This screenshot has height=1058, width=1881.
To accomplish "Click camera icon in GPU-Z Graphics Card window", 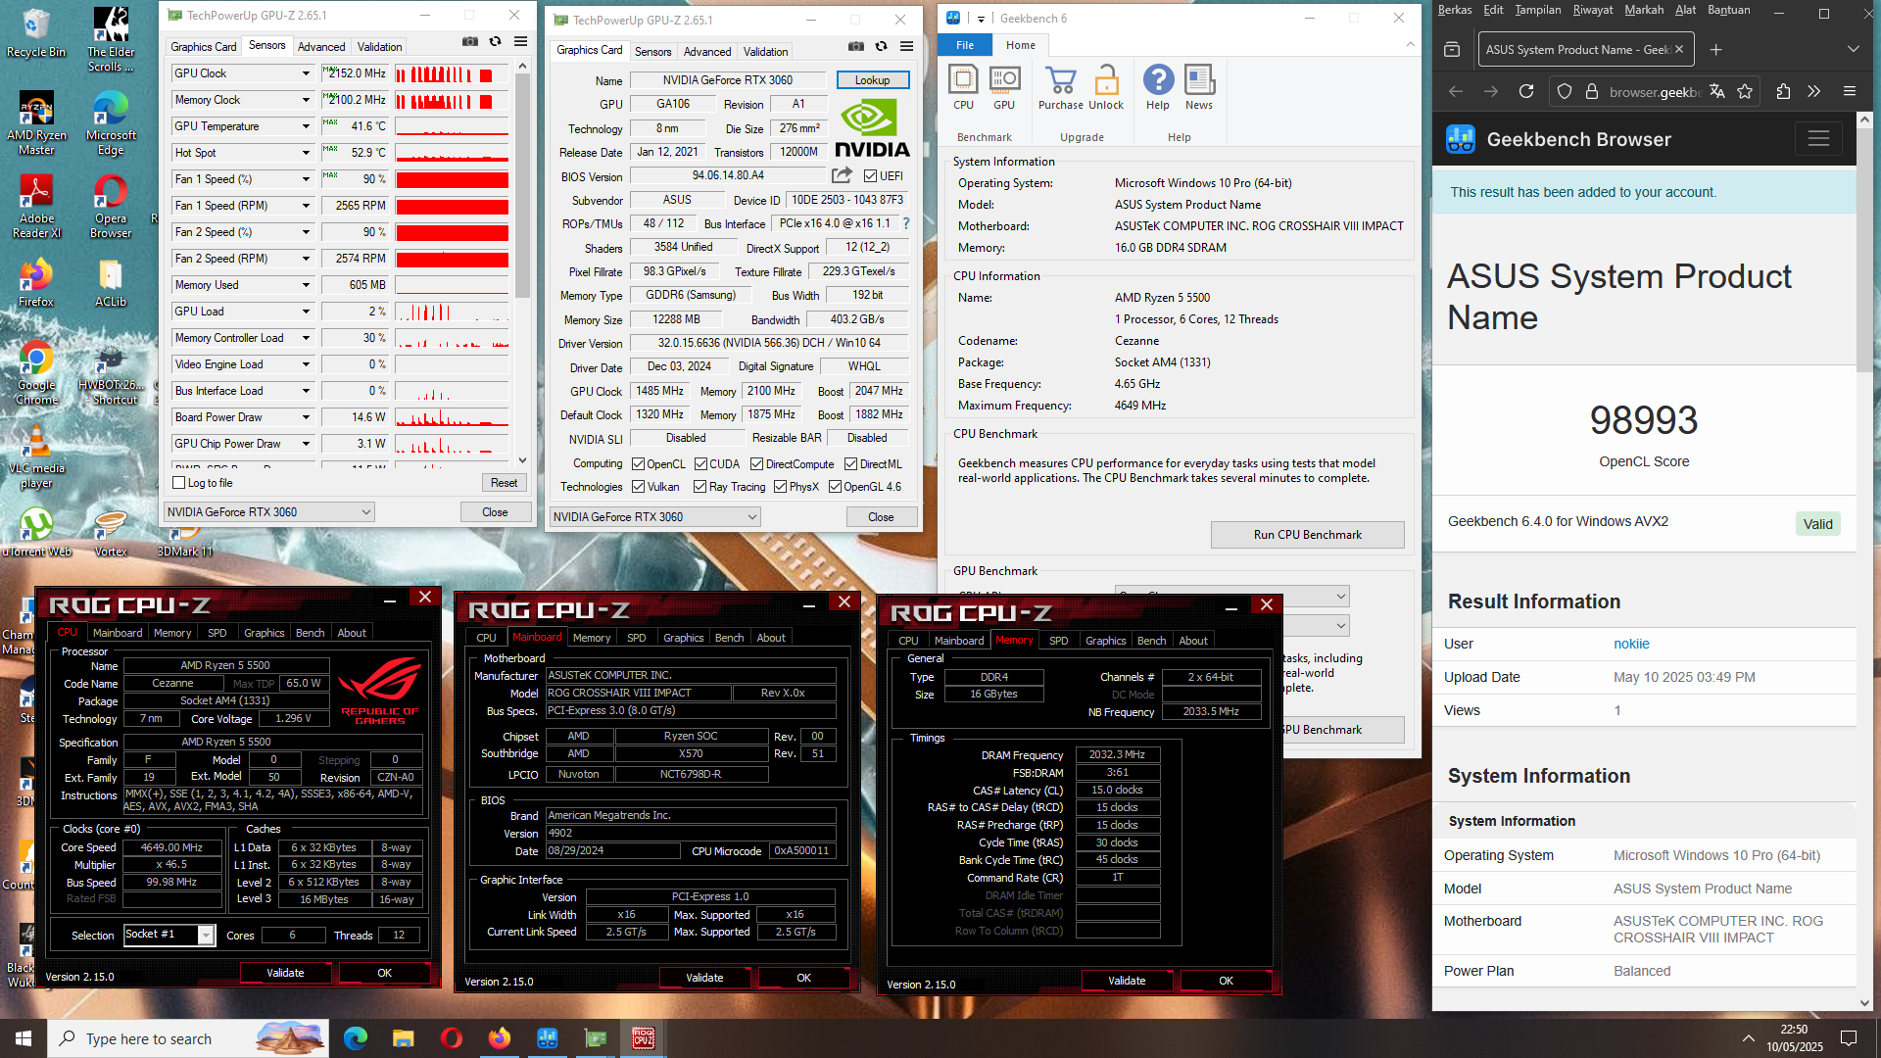I will tap(856, 47).
